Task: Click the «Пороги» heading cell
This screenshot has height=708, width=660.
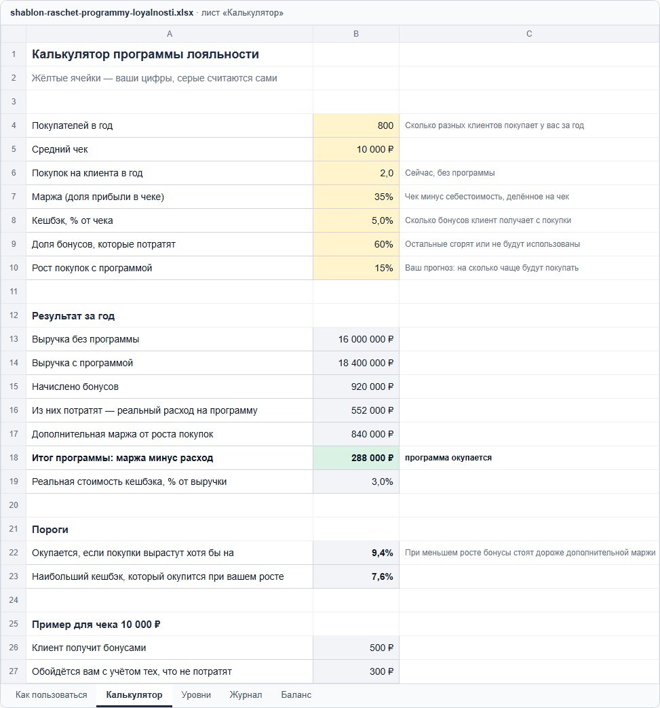Action: coord(170,529)
